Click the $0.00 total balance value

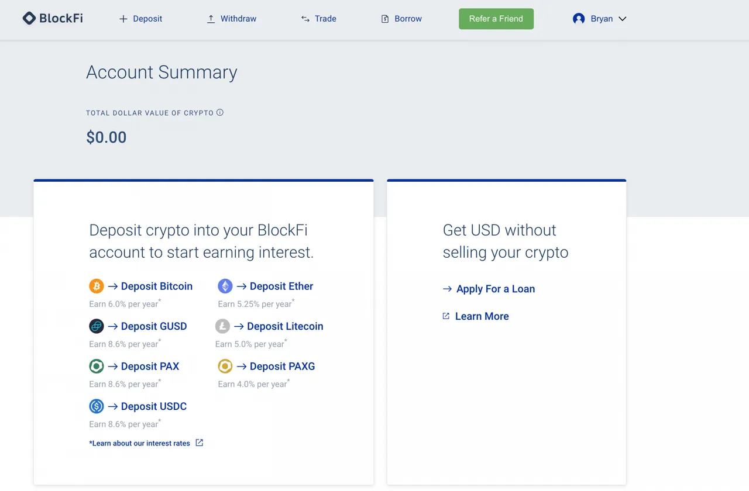click(x=106, y=137)
